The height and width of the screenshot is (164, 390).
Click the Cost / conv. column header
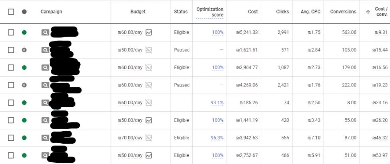pos(381,12)
